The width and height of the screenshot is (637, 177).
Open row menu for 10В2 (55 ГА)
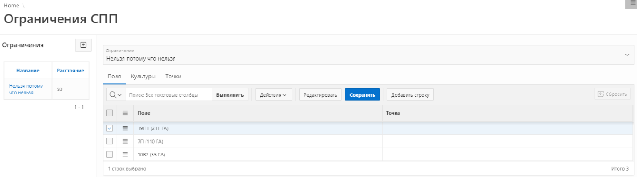click(125, 155)
